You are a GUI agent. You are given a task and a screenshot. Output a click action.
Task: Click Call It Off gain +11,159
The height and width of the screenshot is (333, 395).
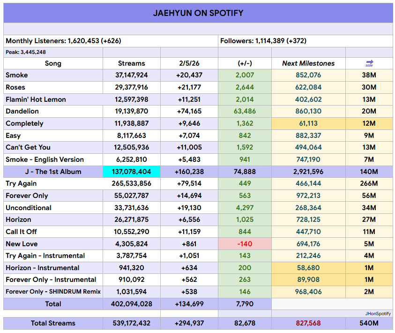coord(189,232)
